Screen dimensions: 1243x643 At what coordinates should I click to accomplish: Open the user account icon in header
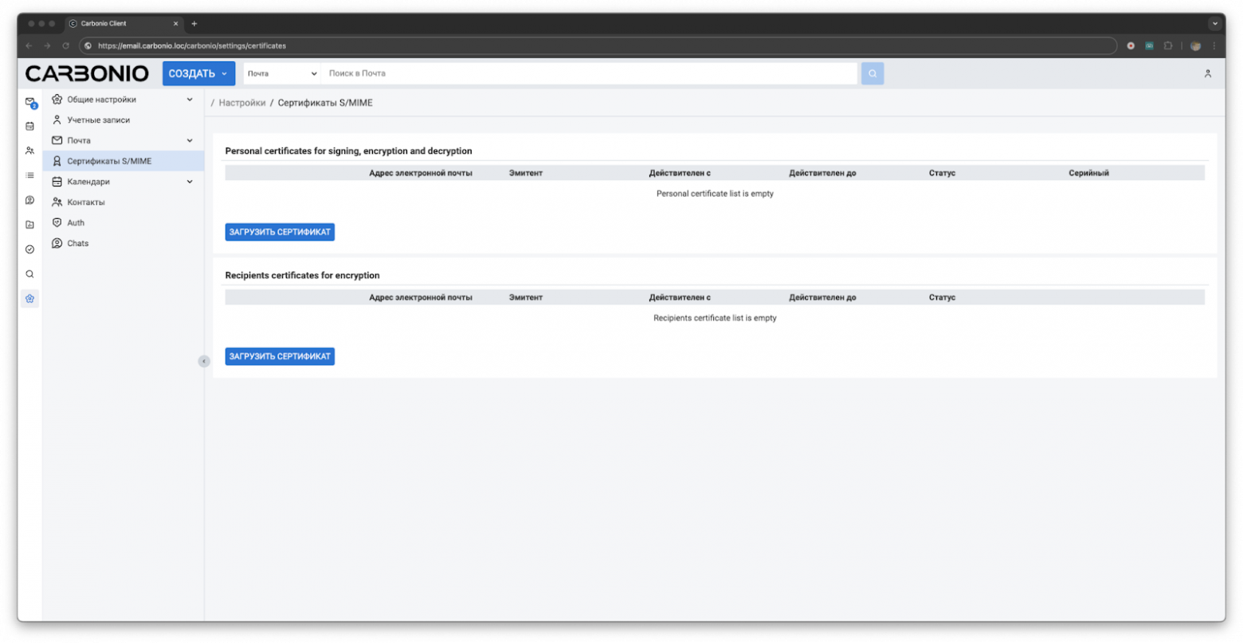pyautogui.click(x=1207, y=73)
